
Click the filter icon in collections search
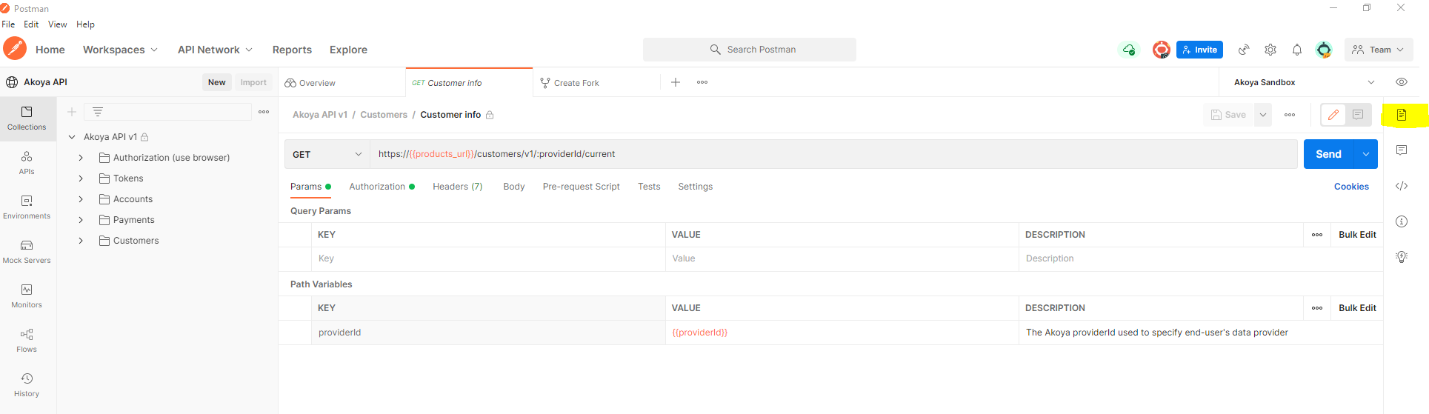point(98,112)
